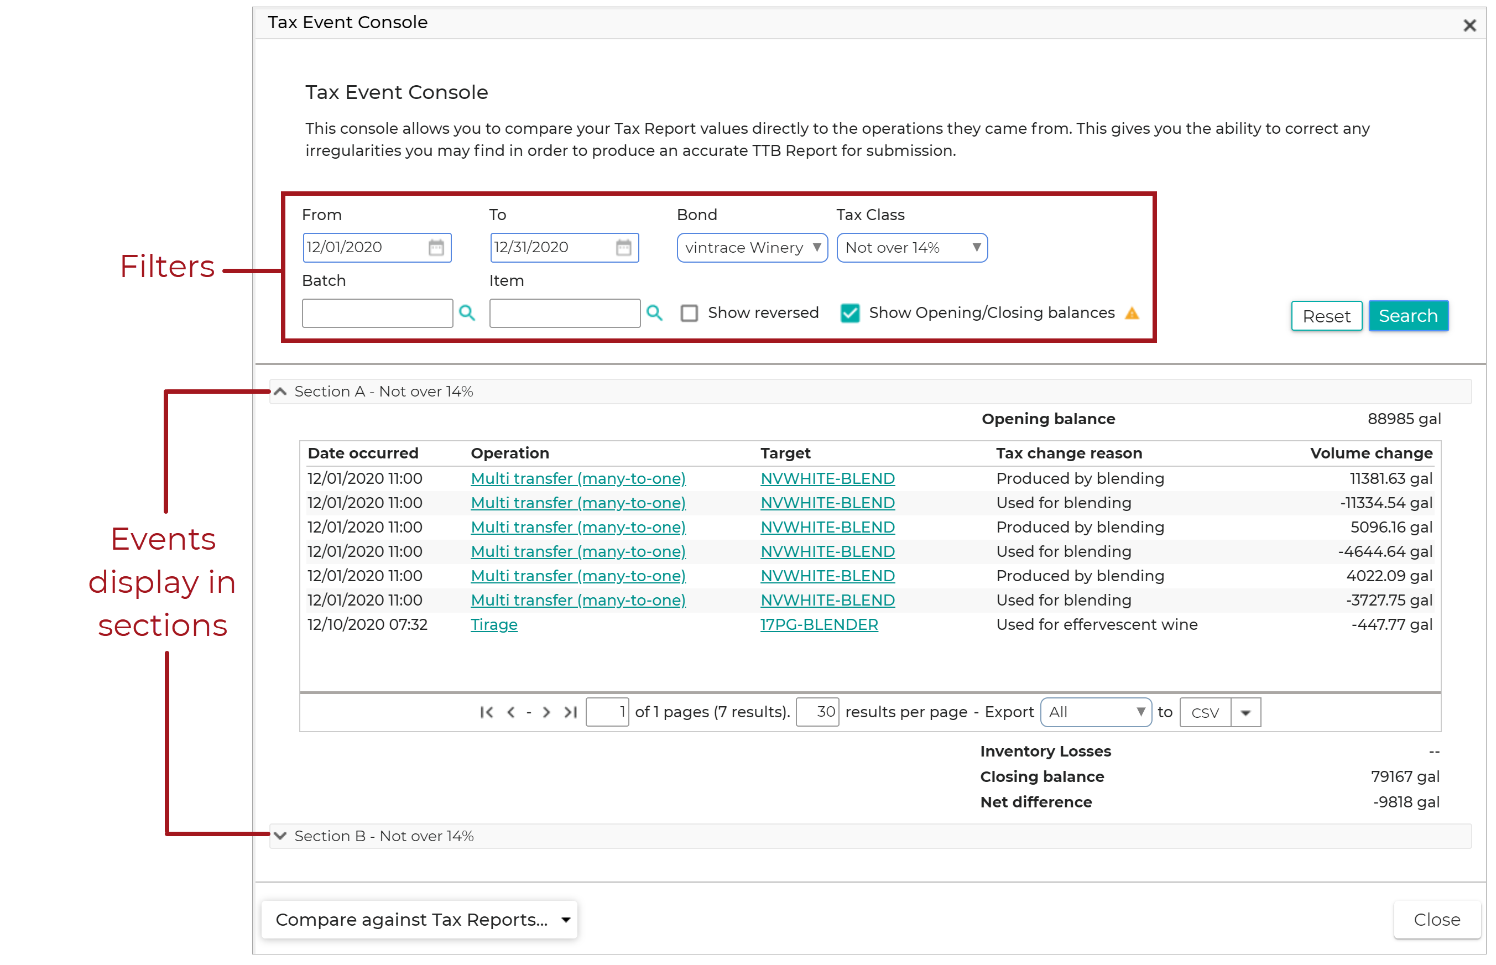The width and height of the screenshot is (1496, 965).
Task: Go to the first page of results
Action: (x=486, y=712)
